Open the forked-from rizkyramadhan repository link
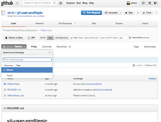 click(31, 16)
